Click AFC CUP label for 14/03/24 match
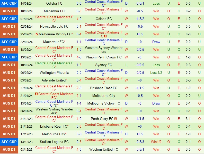The image size is (204, 154). [9, 3]
